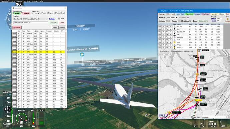
Task: Click the Refresh link
Action: pos(52,19)
